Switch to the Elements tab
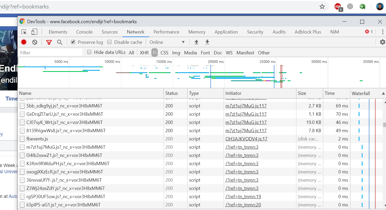This screenshot has width=386, height=210. pyautogui.click(x=58, y=32)
